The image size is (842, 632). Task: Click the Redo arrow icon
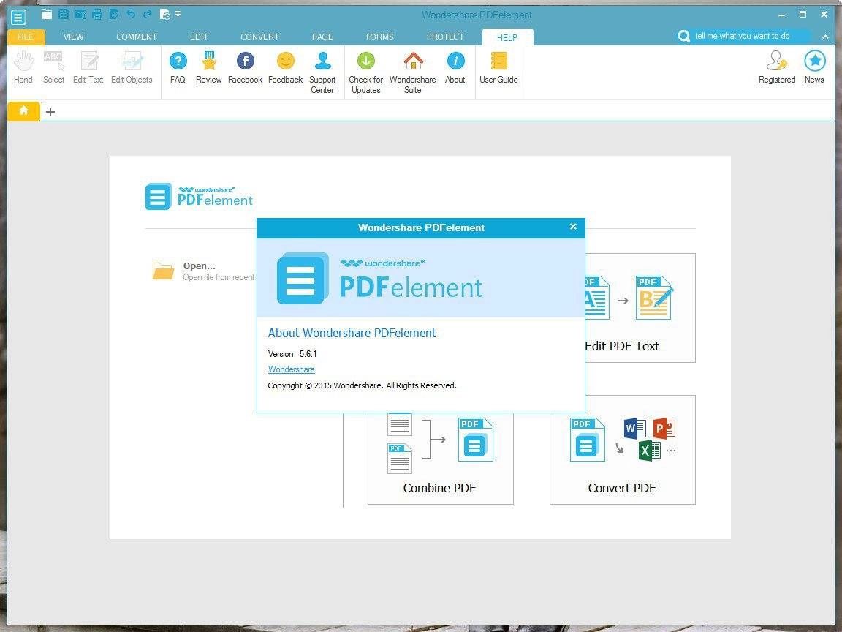pos(147,14)
